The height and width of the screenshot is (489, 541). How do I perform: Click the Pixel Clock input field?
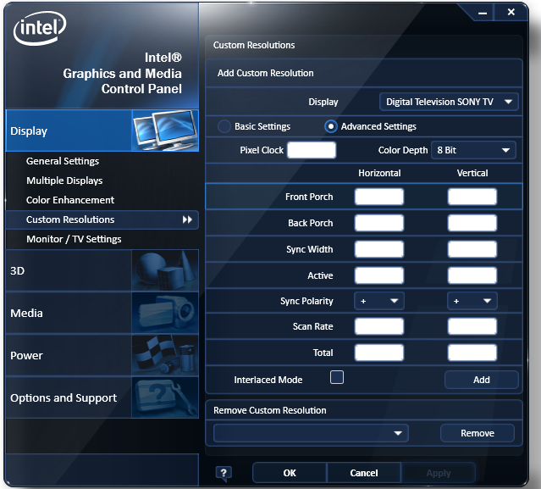click(312, 150)
